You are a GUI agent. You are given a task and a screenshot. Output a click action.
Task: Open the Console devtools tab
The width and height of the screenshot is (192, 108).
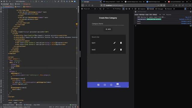point(151,9)
